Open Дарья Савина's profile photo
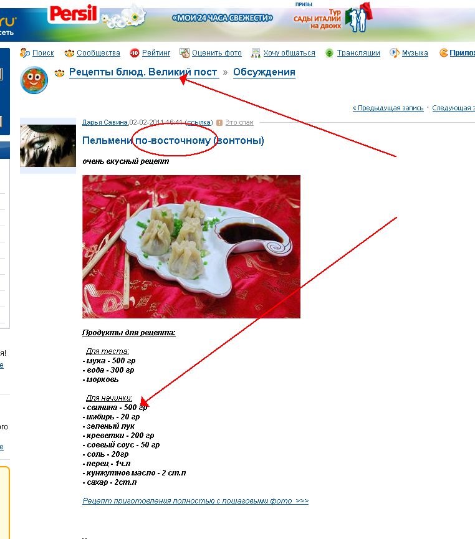 click(48, 146)
